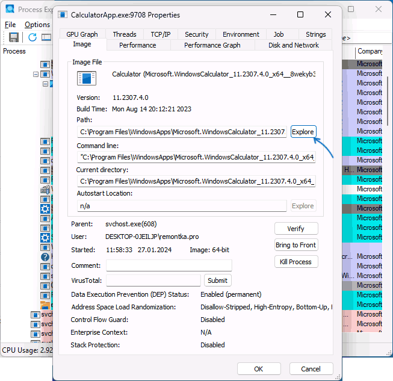
Task: Click into the VirusTotal input box
Action: [x=153, y=280]
